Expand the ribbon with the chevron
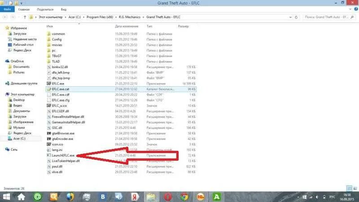This screenshot has height=202, width=359. (350, 9)
